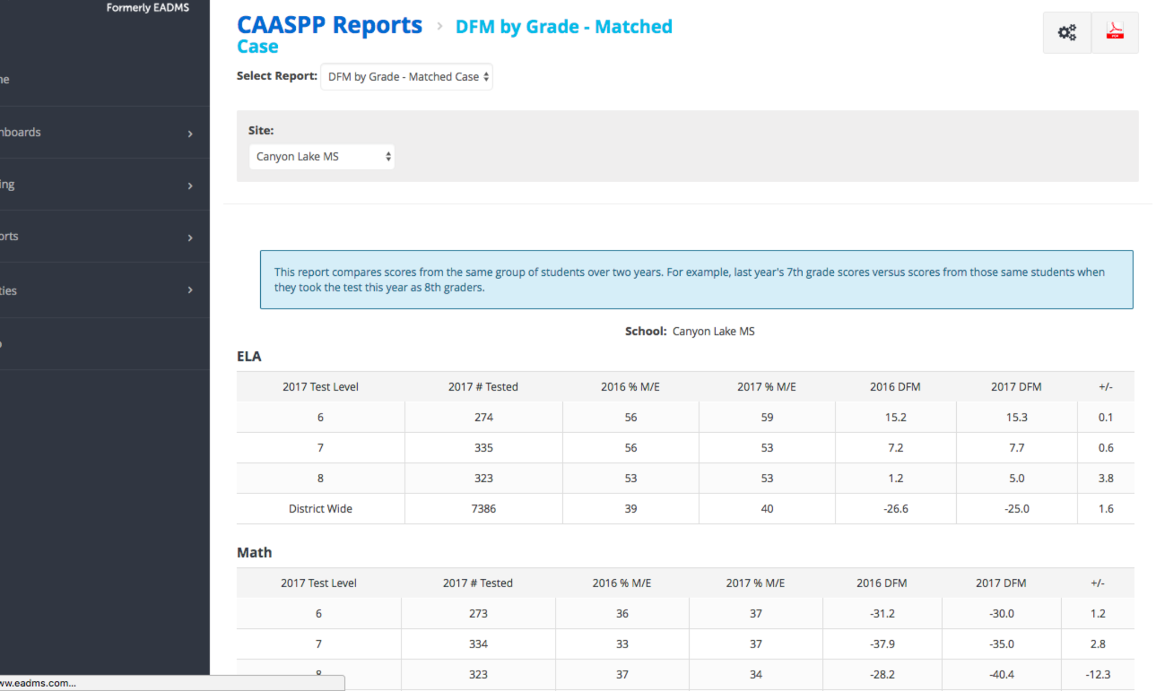Open the Select Report dropdown

[x=406, y=77]
